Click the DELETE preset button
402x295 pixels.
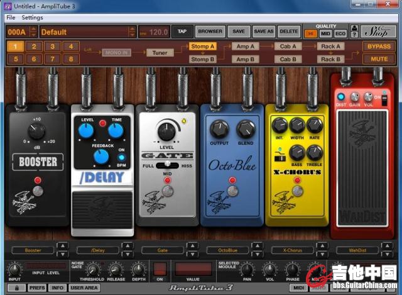(289, 31)
